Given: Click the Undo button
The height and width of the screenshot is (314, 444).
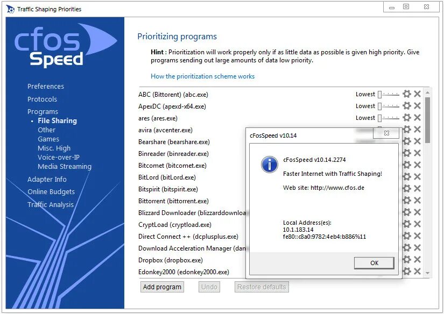Looking at the screenshot, I should pyautogui.click(x=209, y=287).
